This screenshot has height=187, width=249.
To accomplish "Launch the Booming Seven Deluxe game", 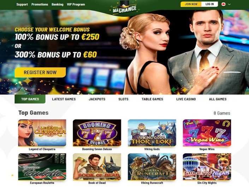I will pos(97,133).
